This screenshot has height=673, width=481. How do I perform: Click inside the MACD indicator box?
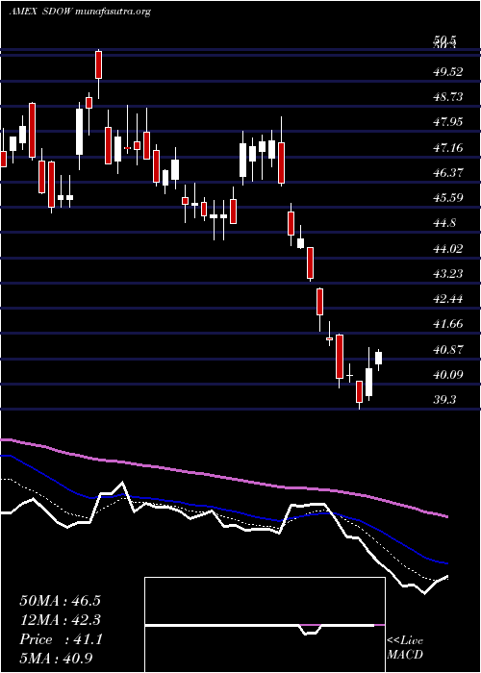[x=265, y=625]
